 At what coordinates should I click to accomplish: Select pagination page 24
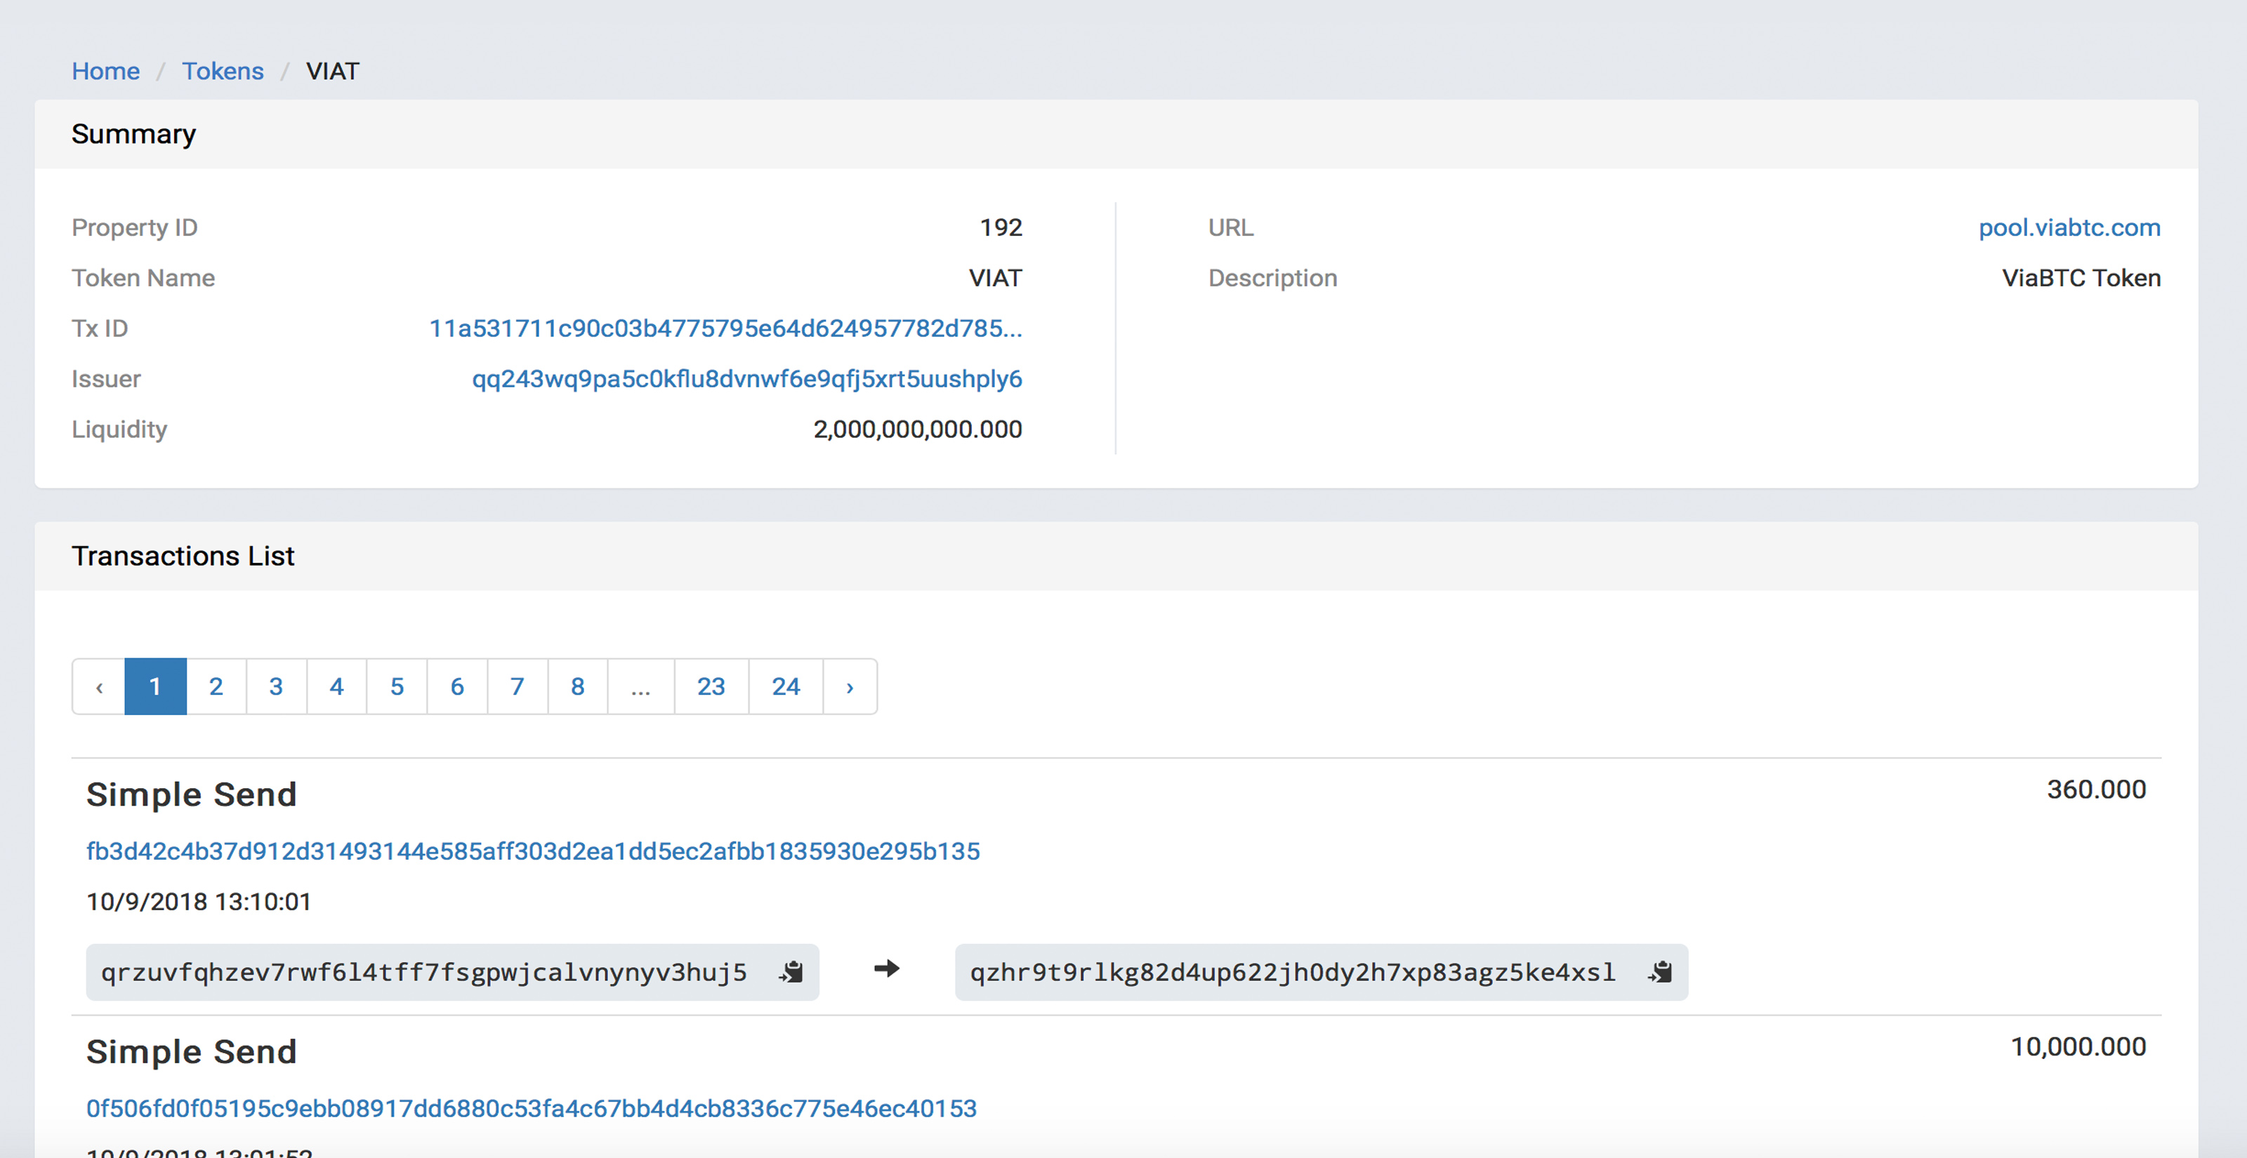786,686
